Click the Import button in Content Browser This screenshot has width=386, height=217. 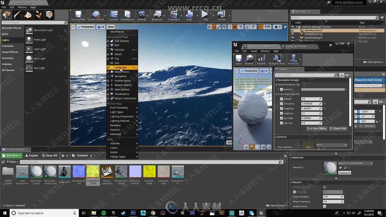[31, 156]
